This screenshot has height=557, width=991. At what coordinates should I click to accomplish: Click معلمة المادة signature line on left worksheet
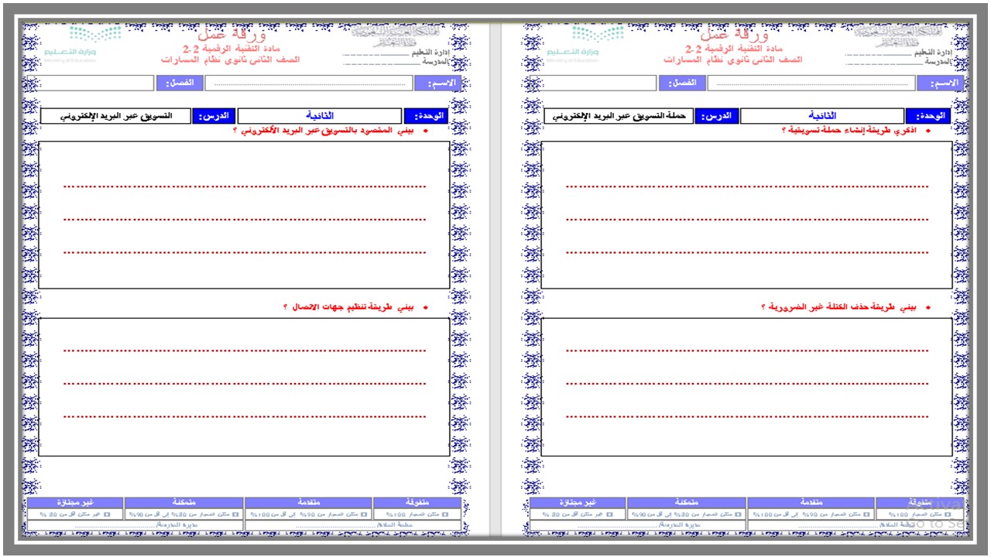[x=353, y=525]
